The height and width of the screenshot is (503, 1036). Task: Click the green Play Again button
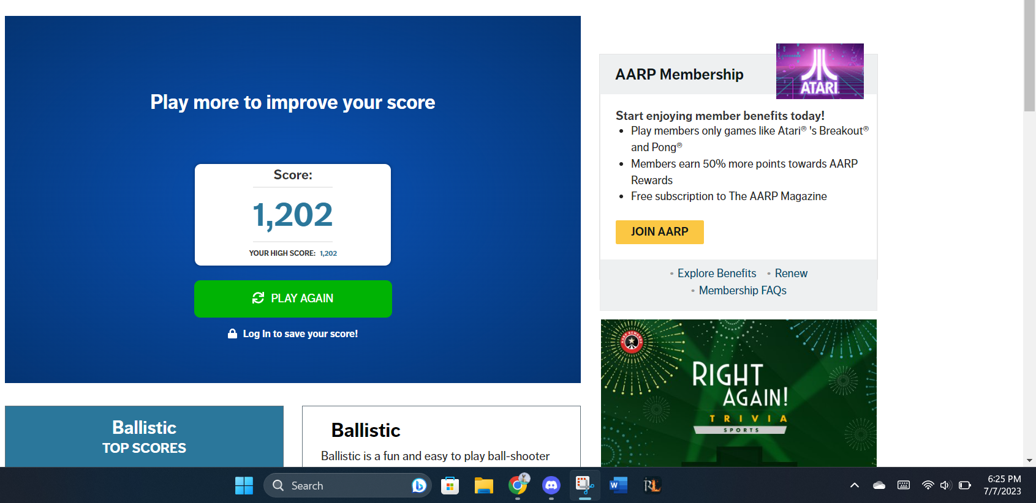(x=293, y=299)
